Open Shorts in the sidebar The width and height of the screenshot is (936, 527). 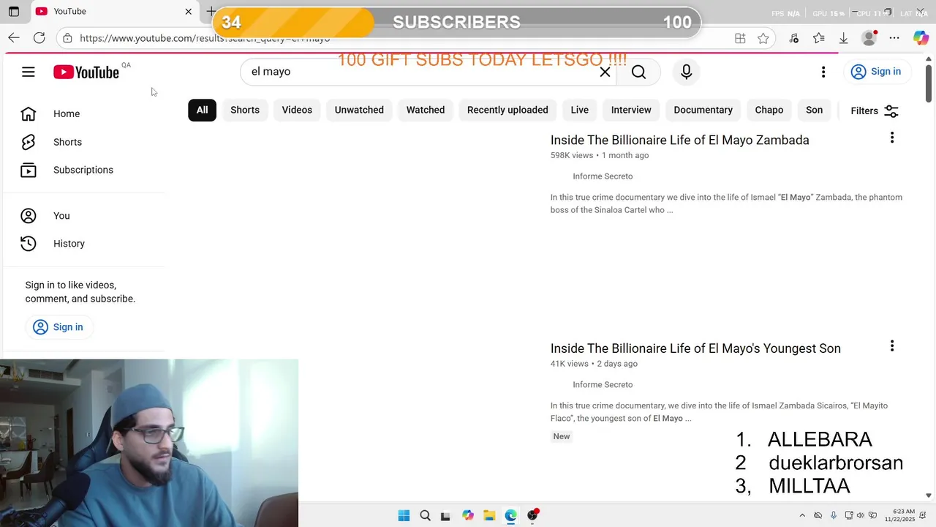coord(67,142)
